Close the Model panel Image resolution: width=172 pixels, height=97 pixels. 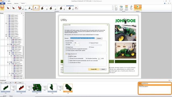(23, 13)
